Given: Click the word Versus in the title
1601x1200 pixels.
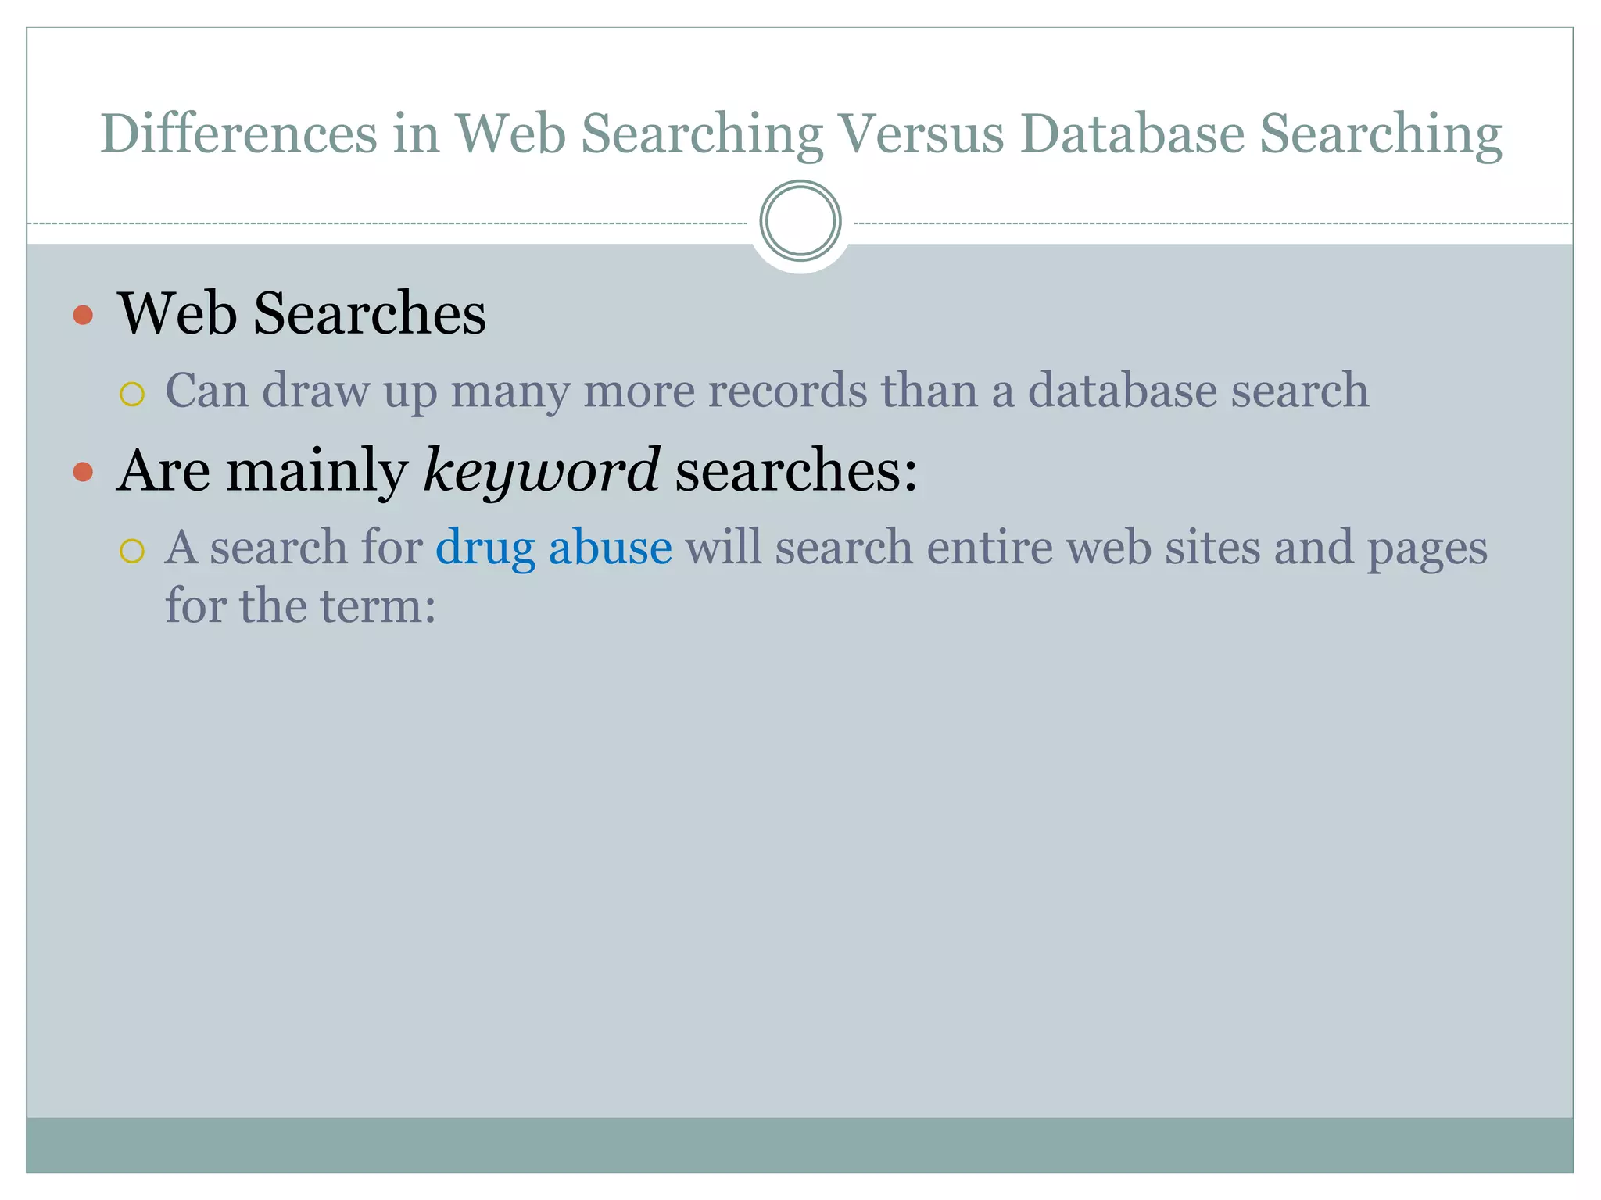Looking at the screenshot, I should pyautogui.click(x=921, y=133).
